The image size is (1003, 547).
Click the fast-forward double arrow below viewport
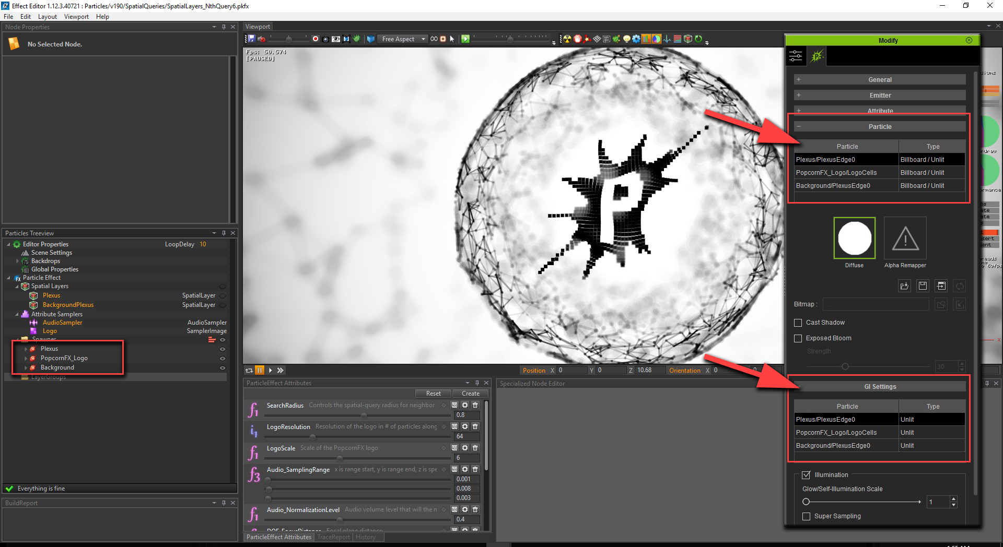(281, 370)
